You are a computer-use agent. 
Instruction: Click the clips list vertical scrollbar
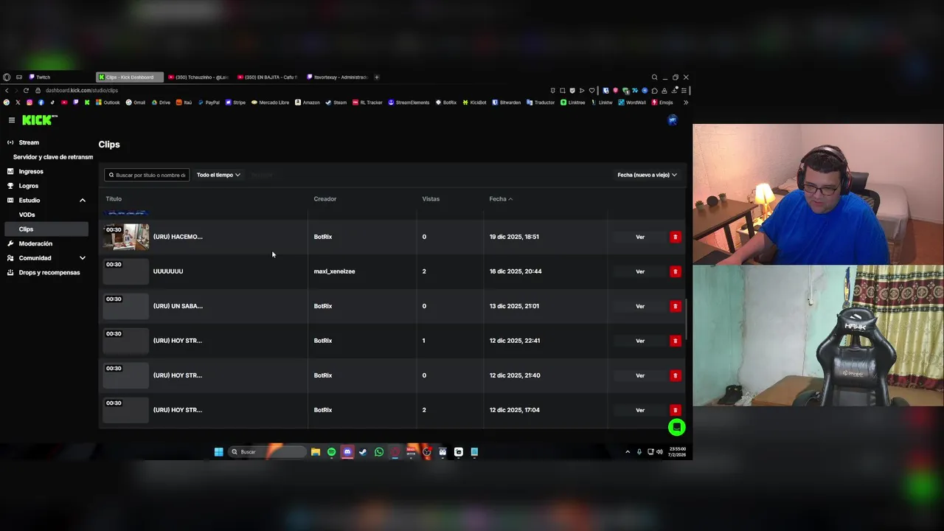[686, 319]
